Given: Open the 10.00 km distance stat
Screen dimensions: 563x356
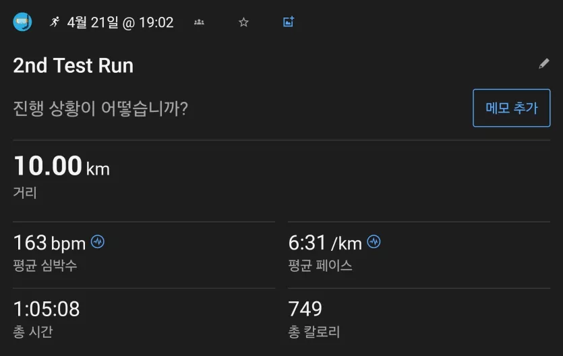Looking at the screenshot, I should tap(61, 166).
